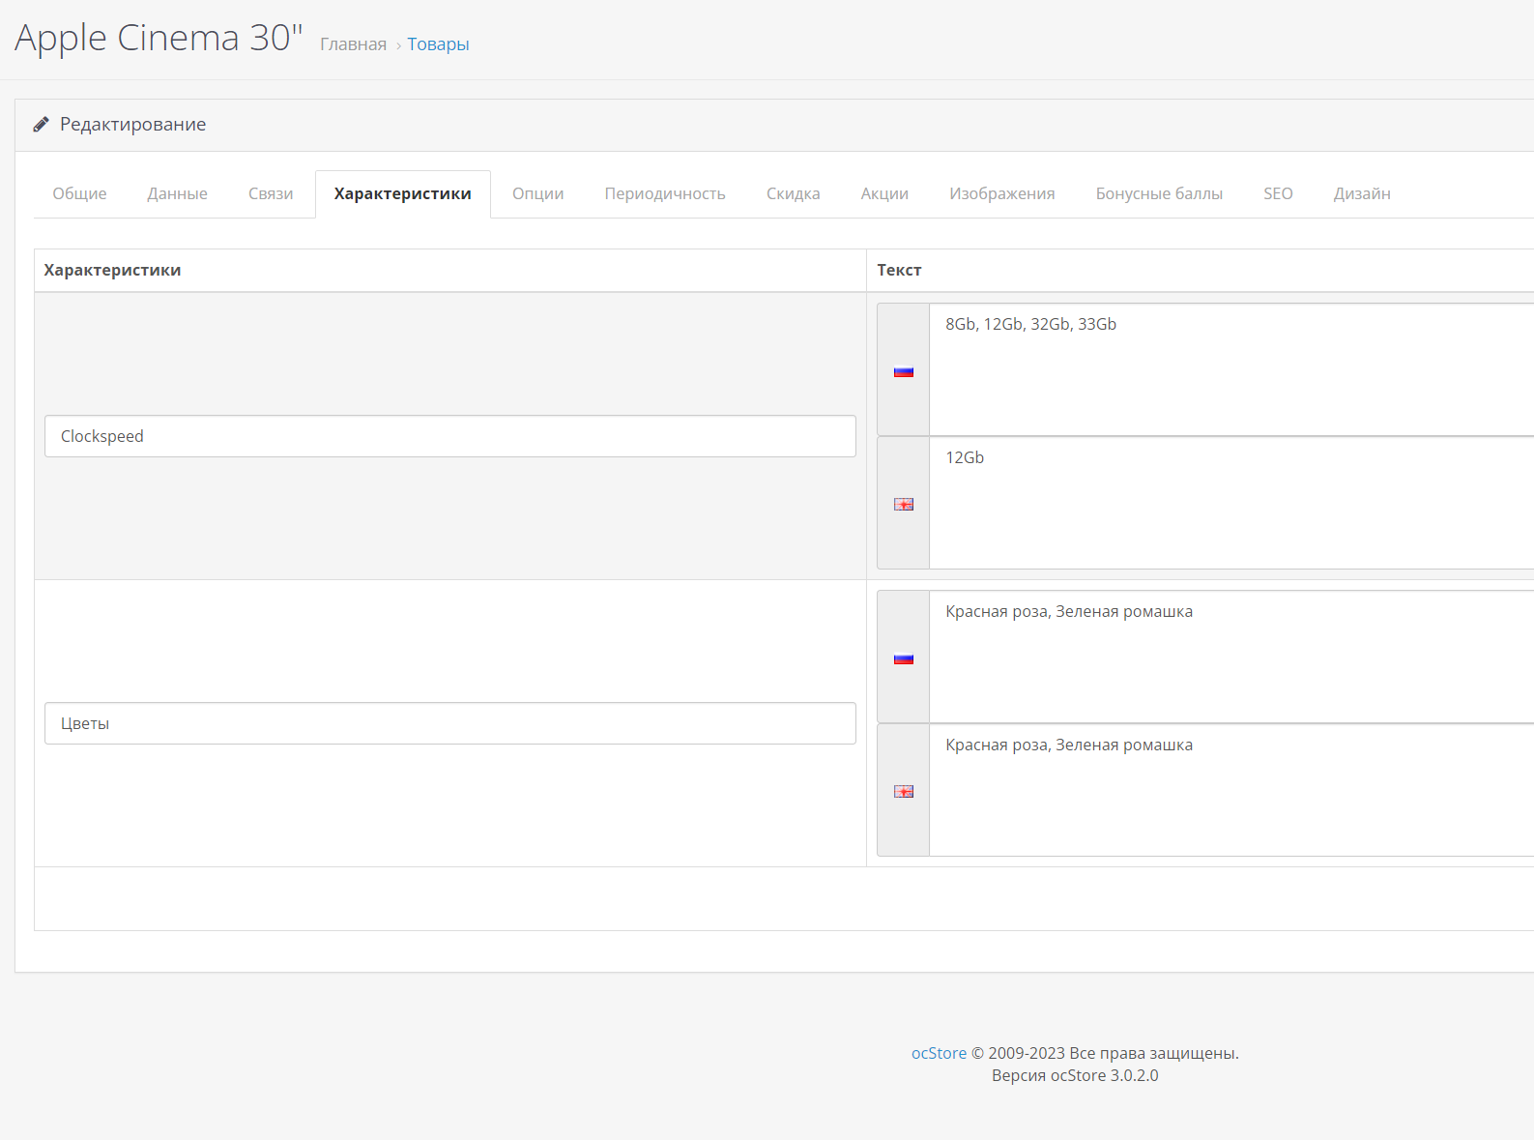The image size is (1534, 1140).
Task: Switch to the SEO tab
Action: 1278,193
